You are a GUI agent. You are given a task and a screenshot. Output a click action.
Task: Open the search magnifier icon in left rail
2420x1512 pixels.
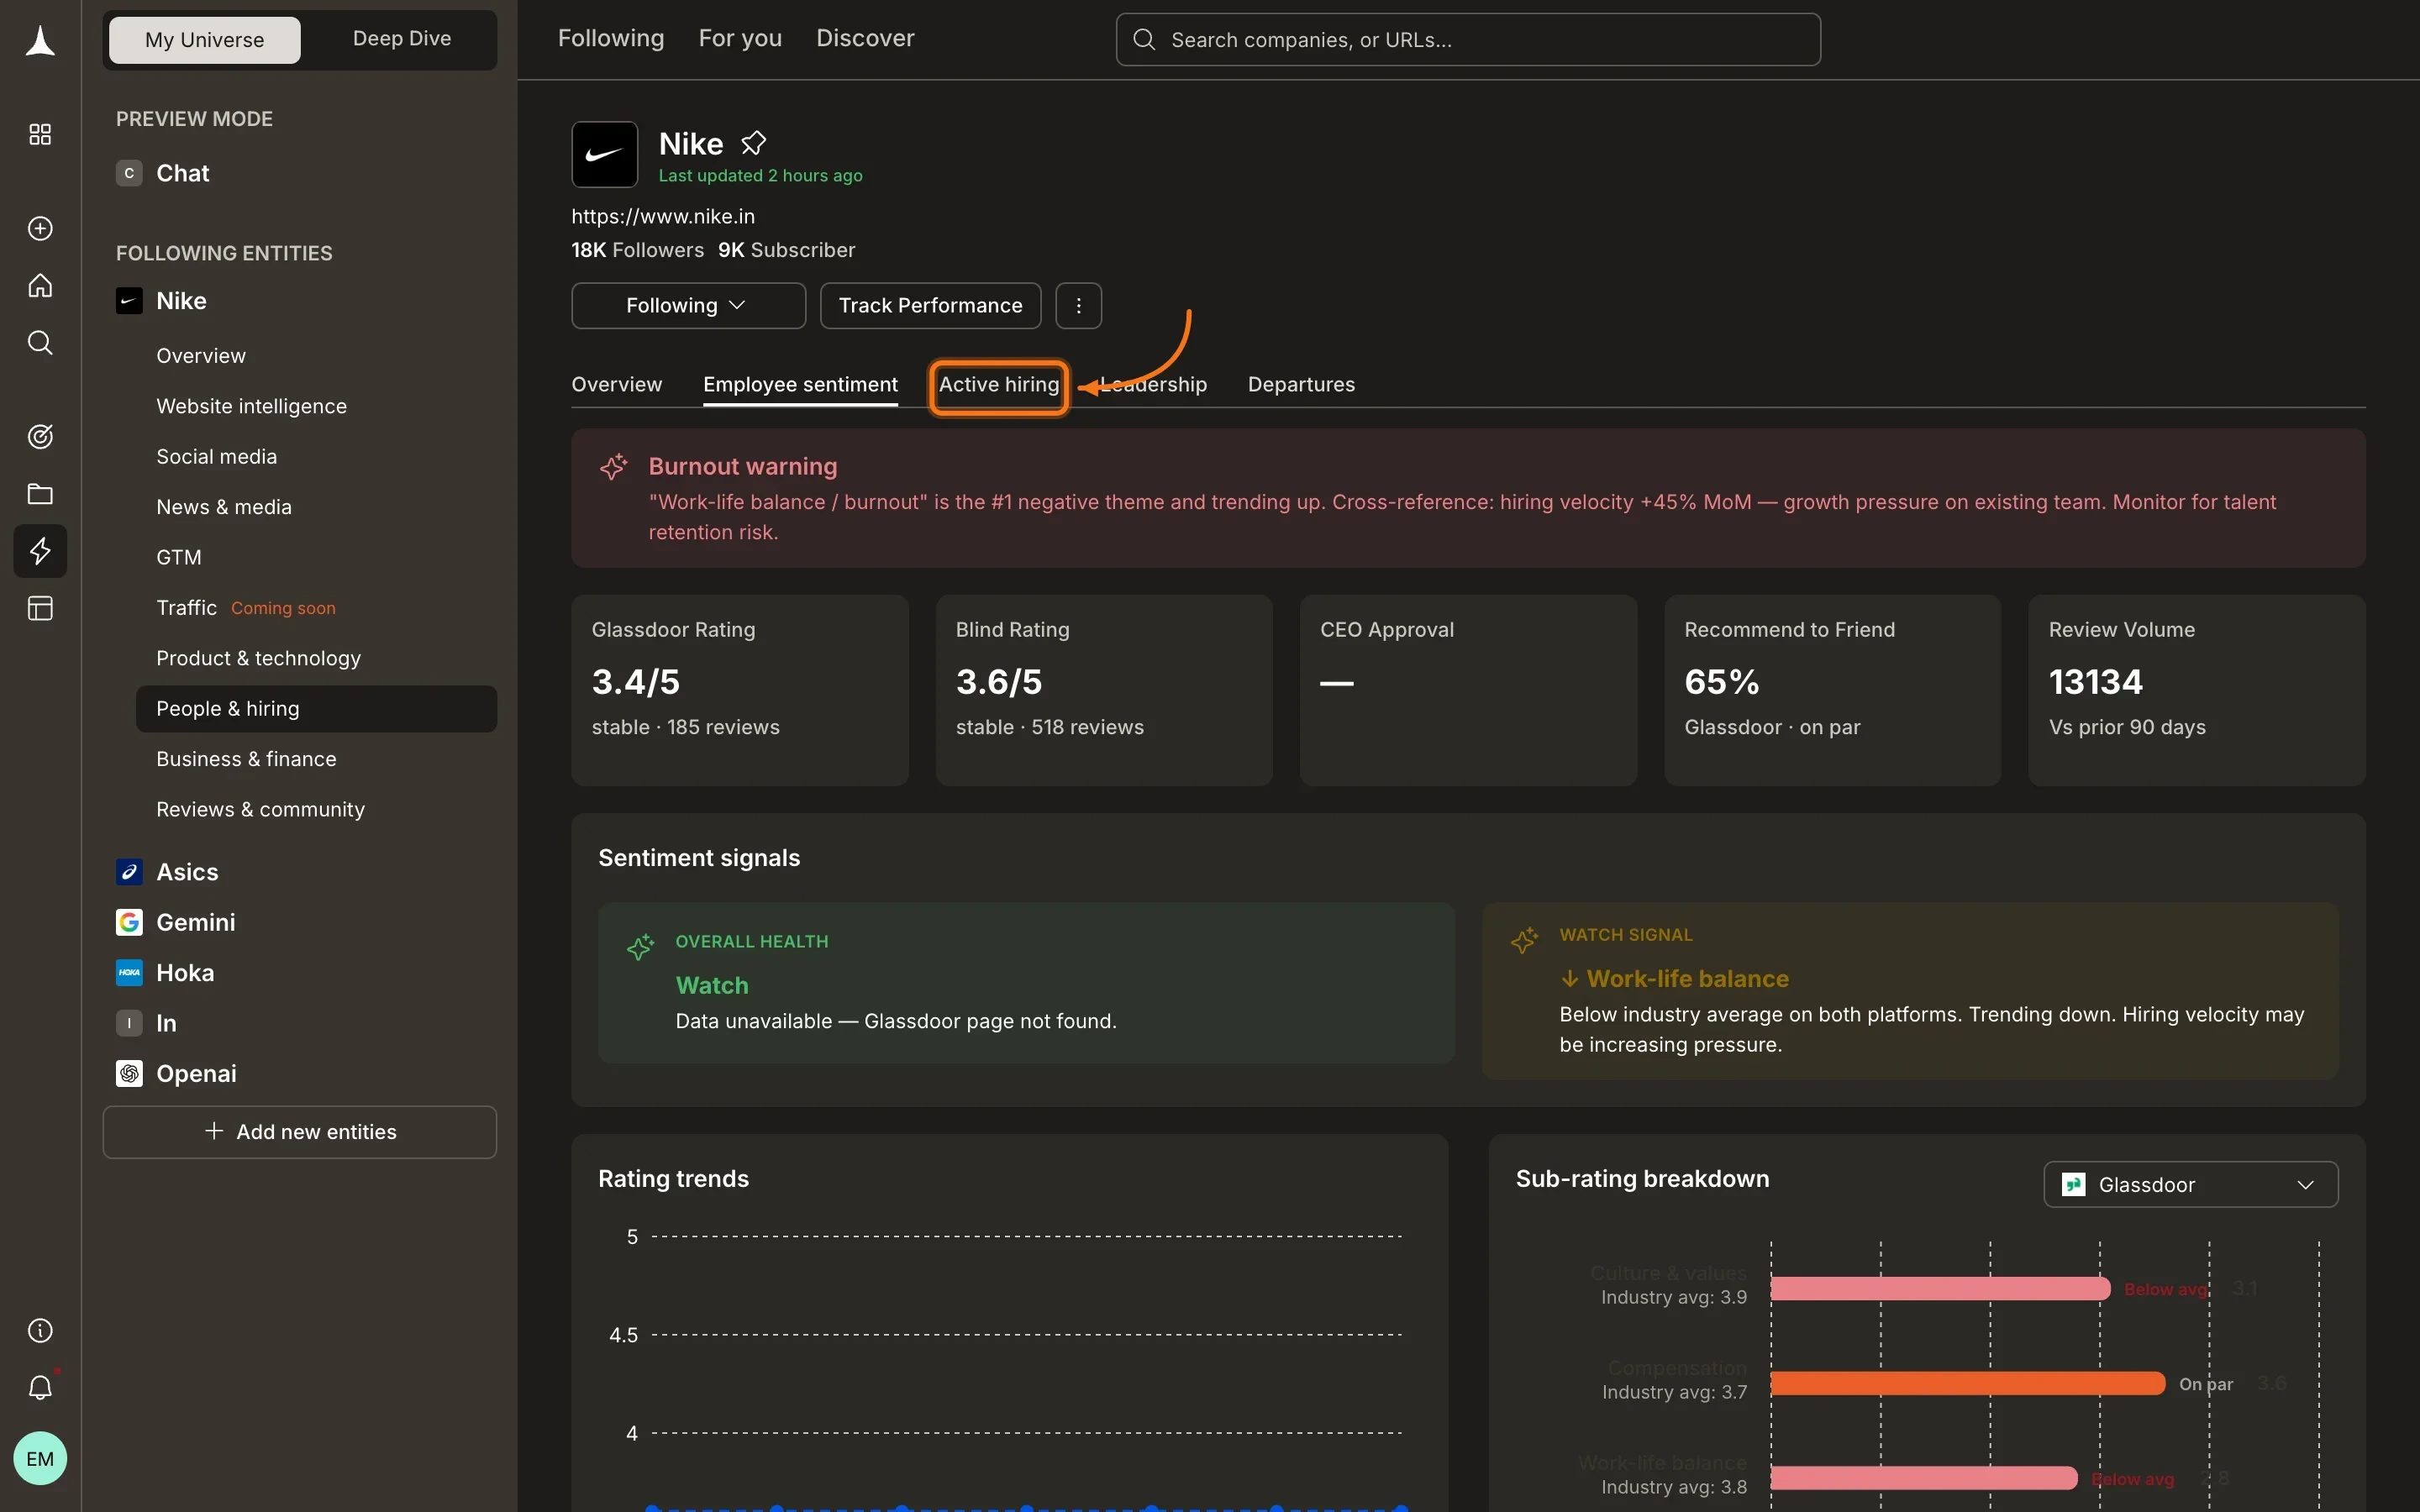coord(40,343)
